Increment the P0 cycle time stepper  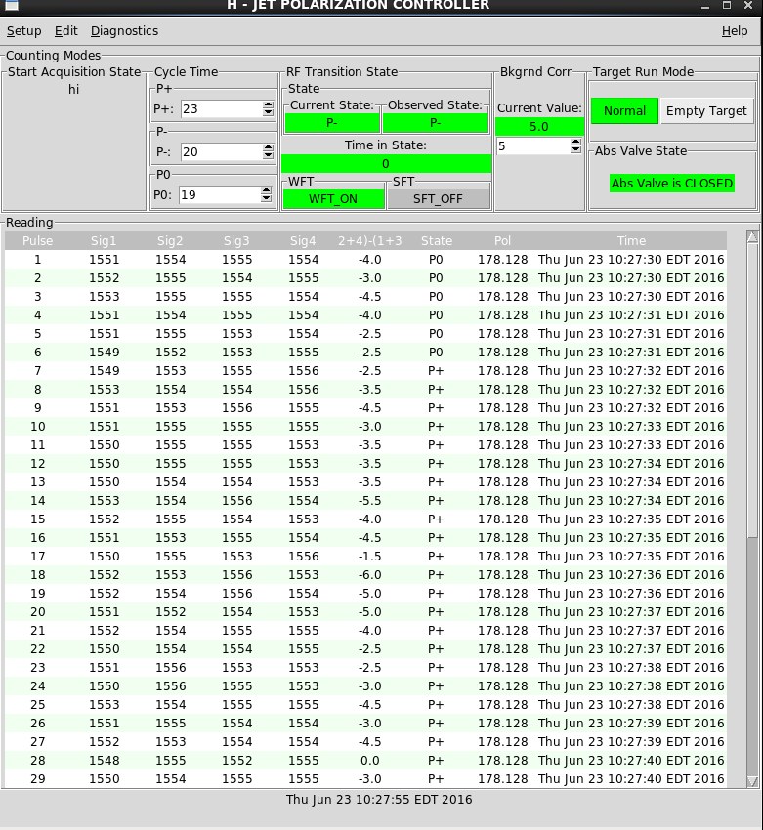(x=267, y=191)
